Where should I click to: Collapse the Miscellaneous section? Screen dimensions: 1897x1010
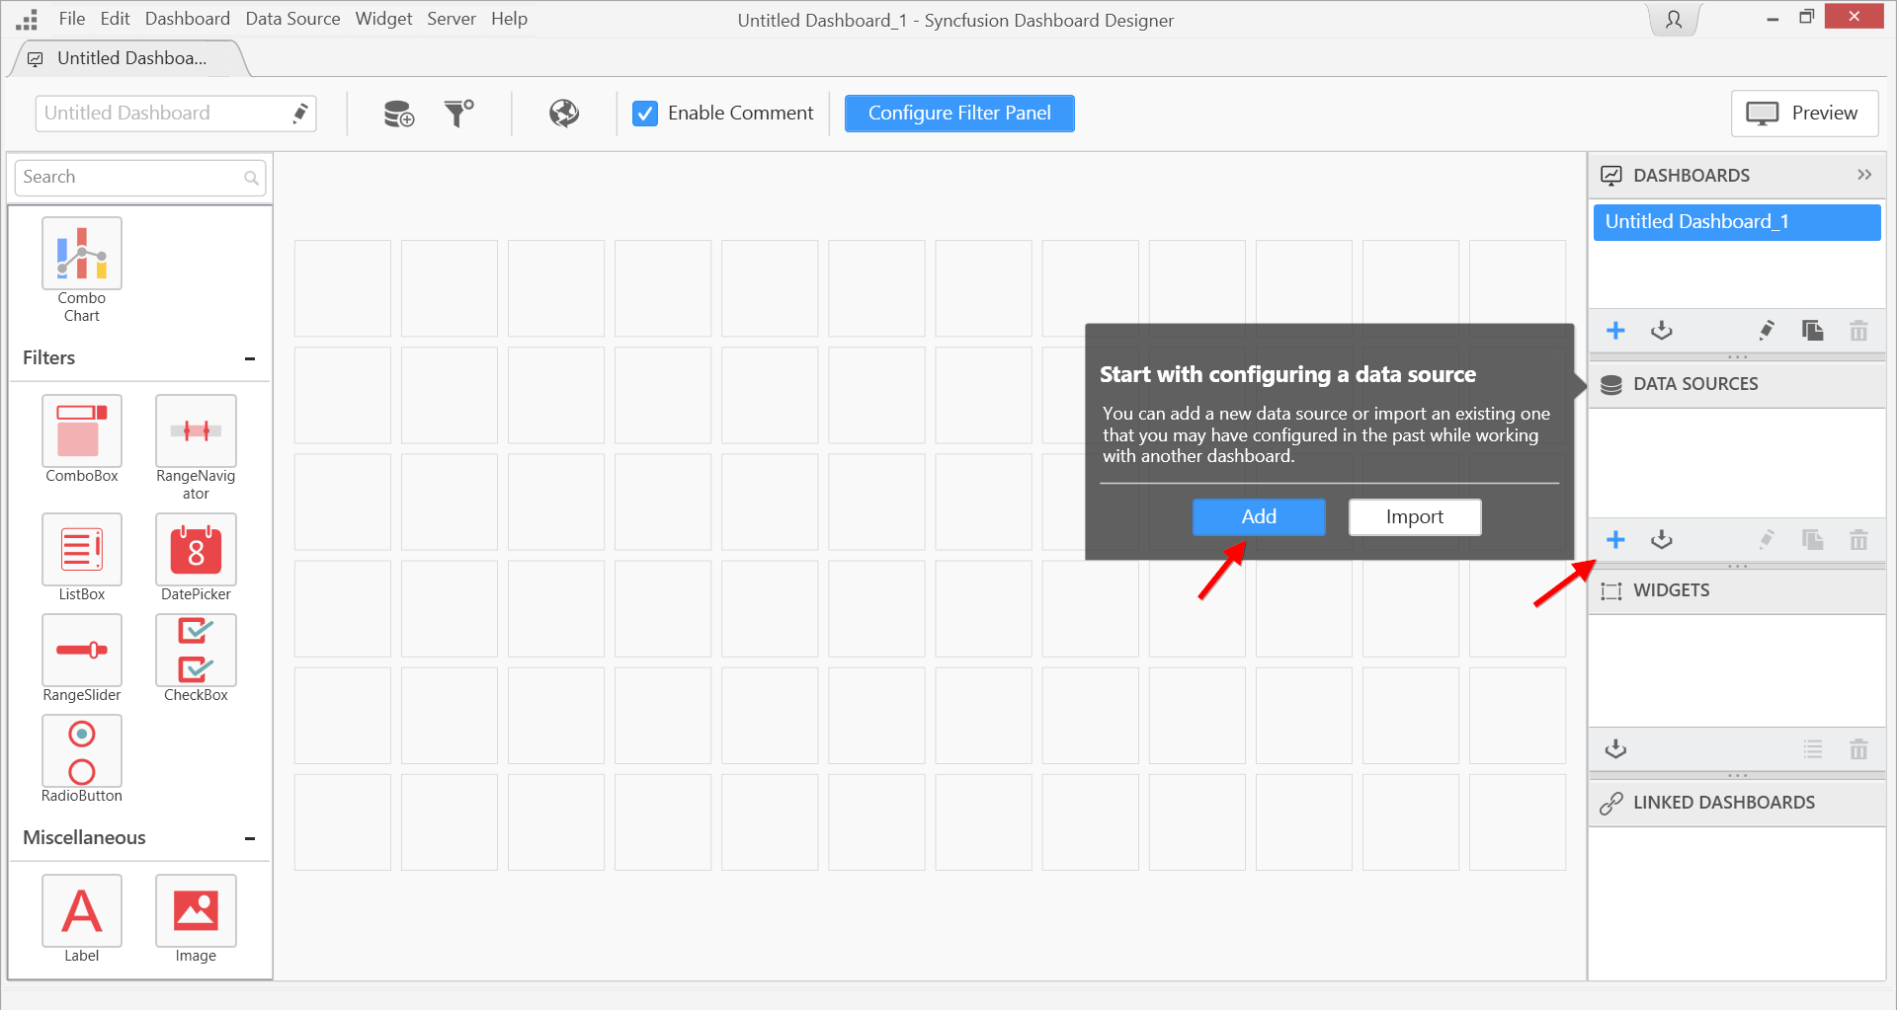pos(250,838)
